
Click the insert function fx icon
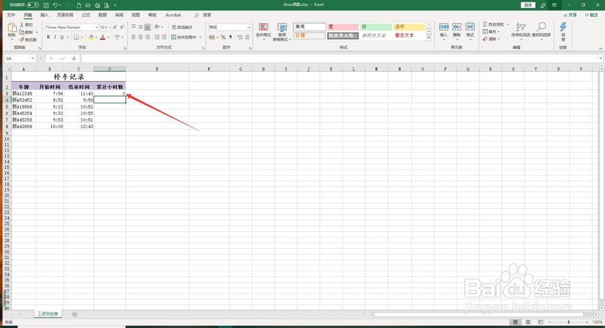[x=74, y=59]
